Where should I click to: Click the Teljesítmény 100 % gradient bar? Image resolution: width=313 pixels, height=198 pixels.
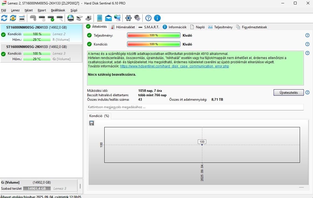(154, 35)
